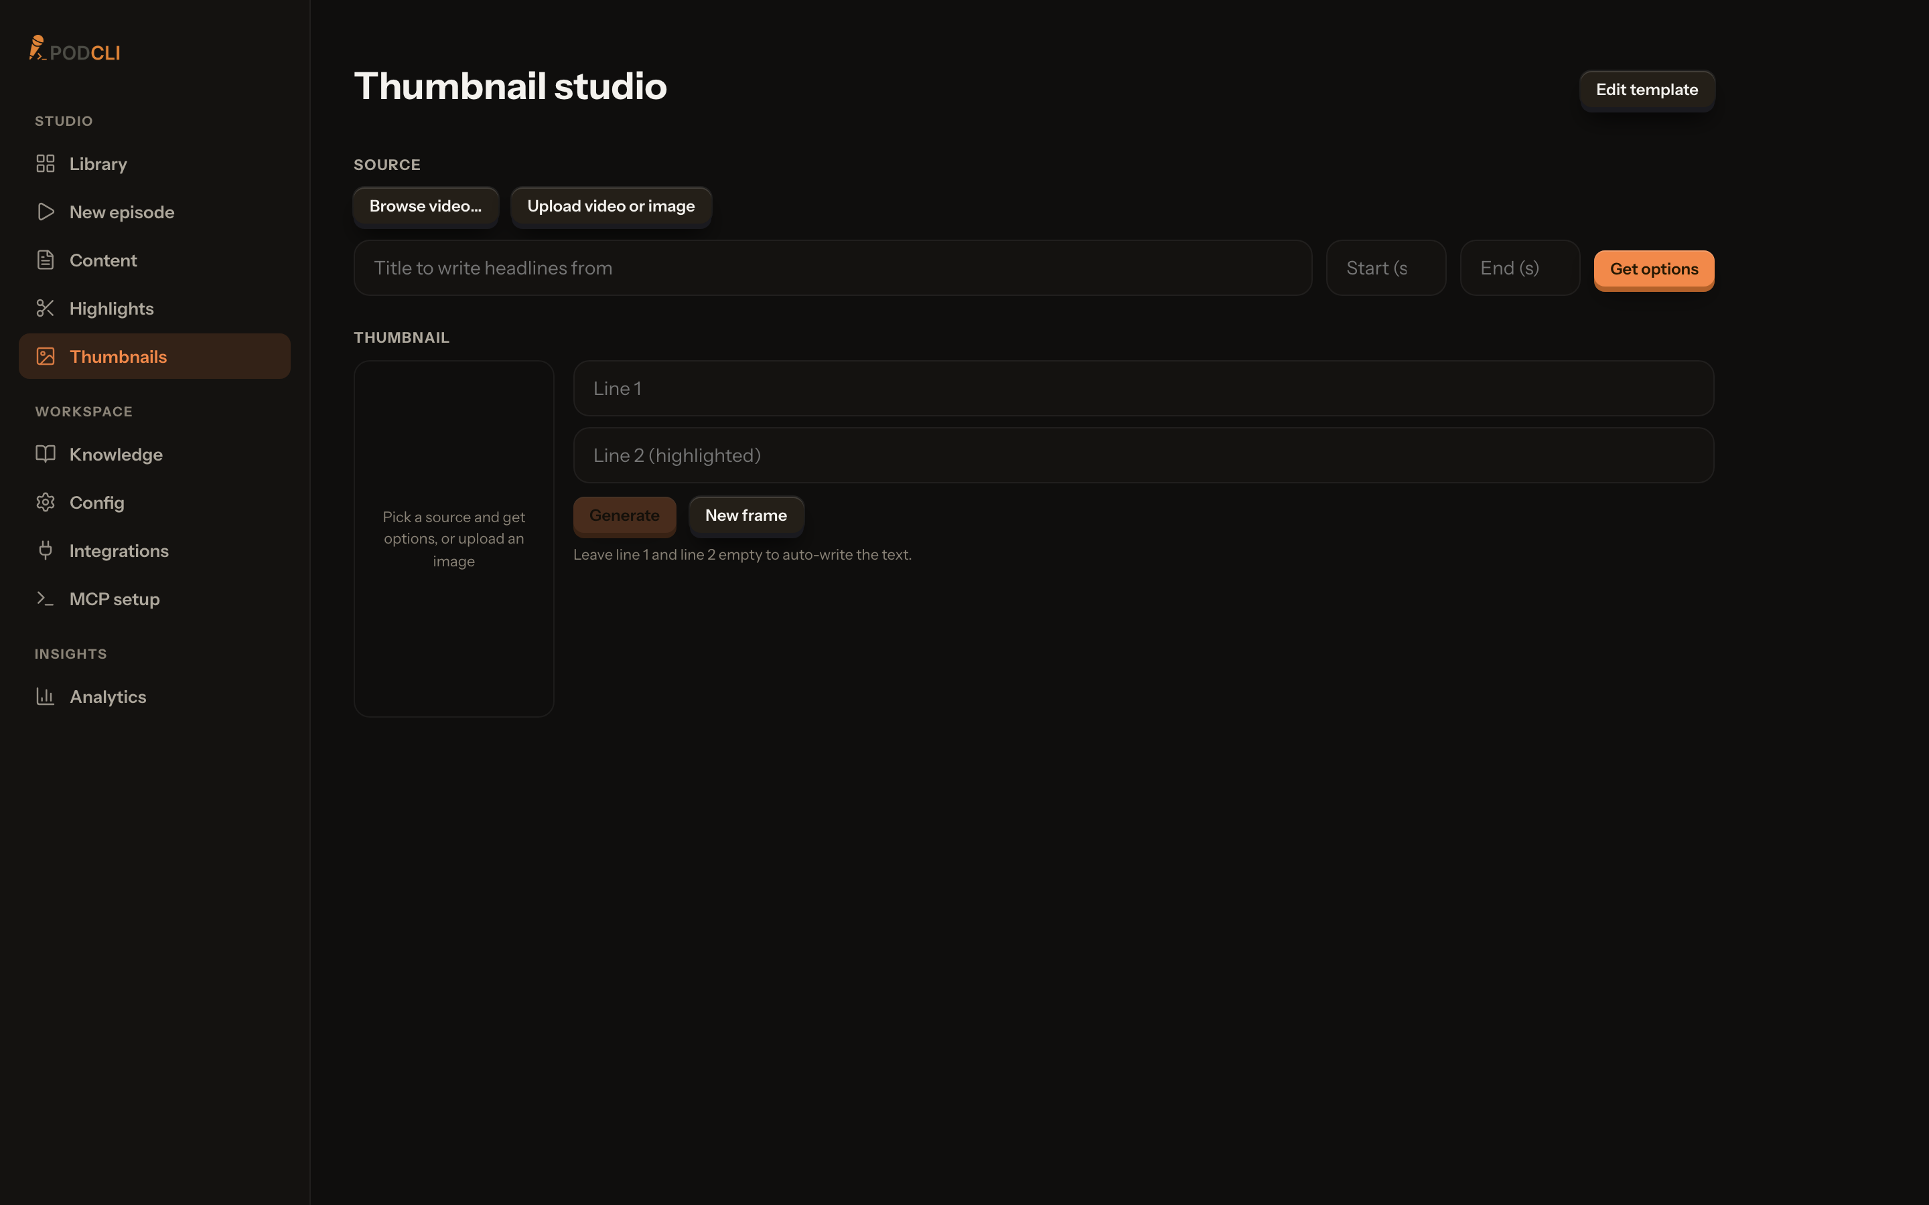
Task: Click the SOURCE section label
Action: click(x=386, y=165)
